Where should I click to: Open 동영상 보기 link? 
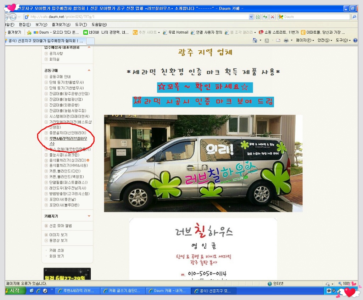pyautogui.click(x=58, y=240)
